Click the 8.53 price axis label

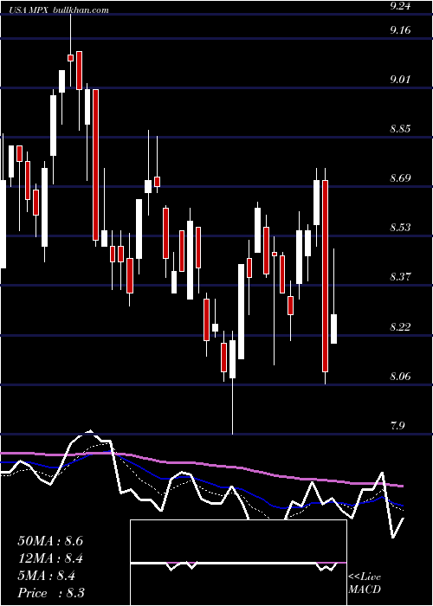[400, 227]
